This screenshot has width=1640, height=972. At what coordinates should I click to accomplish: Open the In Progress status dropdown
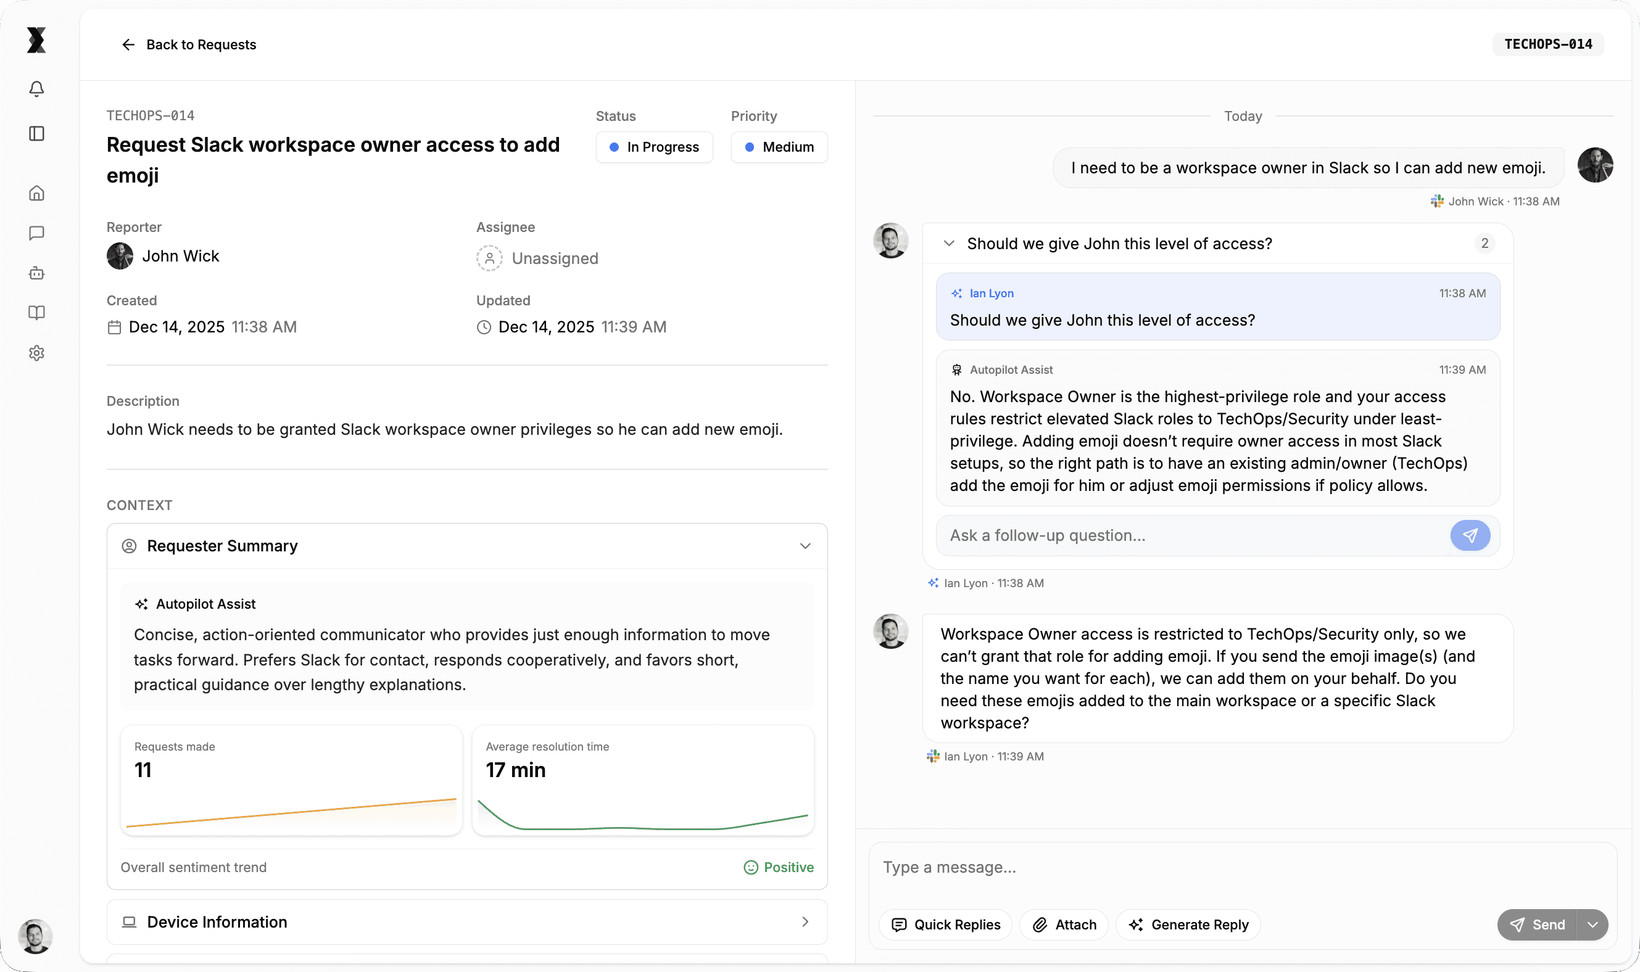[x=654, y=147]
